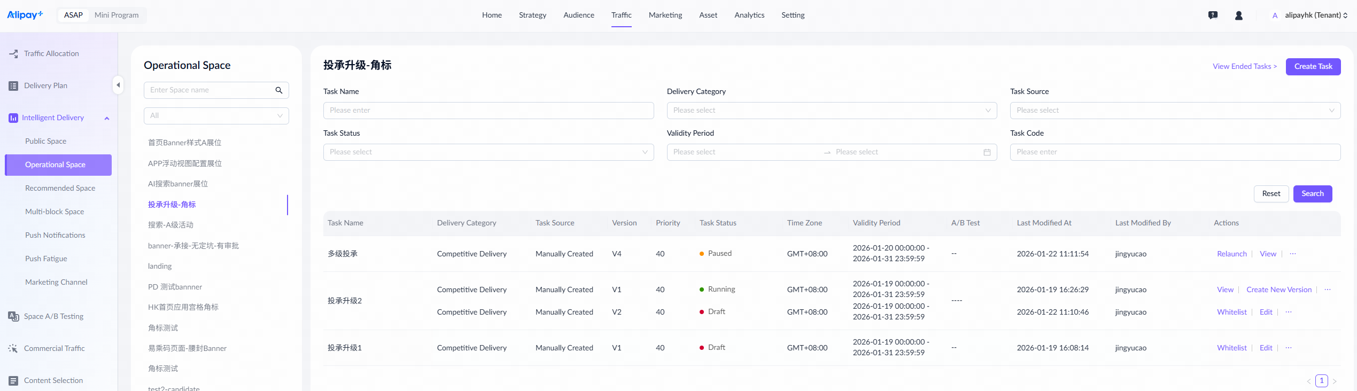Image resolution: width=1357 pixels, height=391 pixels.
Task: Click the Traffic Allocation sidebar icon
Action: point(13,54)
